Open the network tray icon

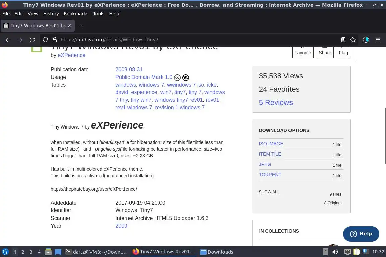coord(347,252)
